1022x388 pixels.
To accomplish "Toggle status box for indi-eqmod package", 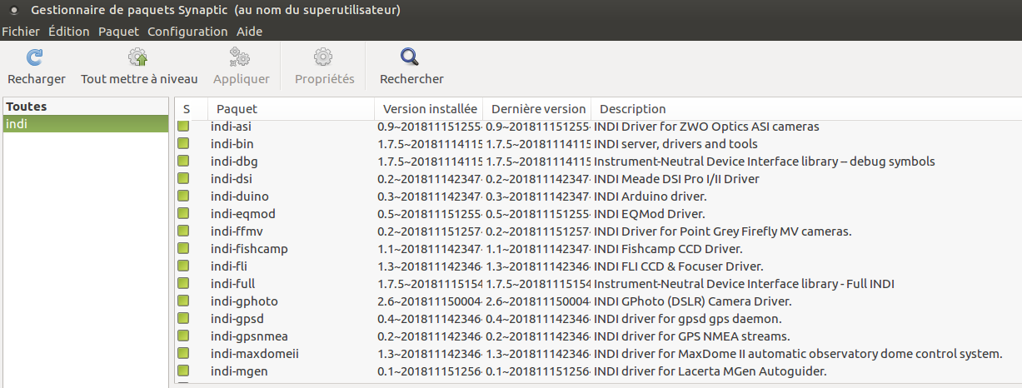I will tap(183, 214).
